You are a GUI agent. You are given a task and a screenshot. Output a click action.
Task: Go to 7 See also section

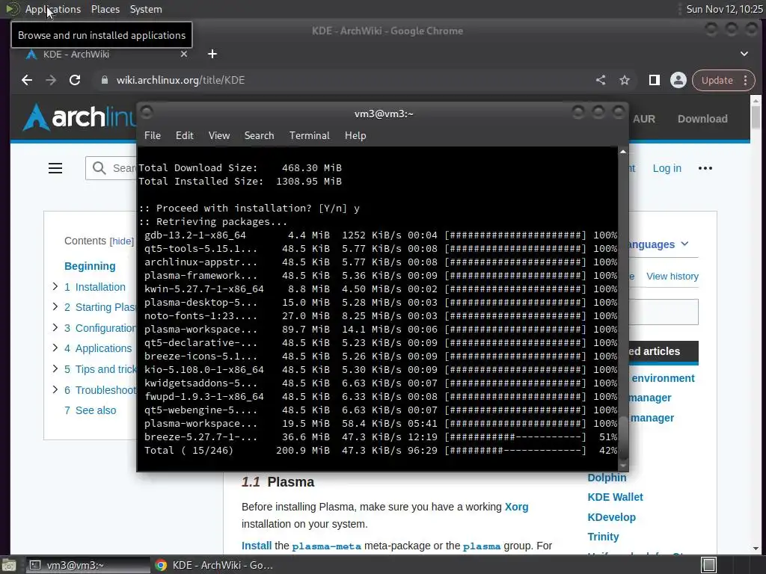pos(91,410)
